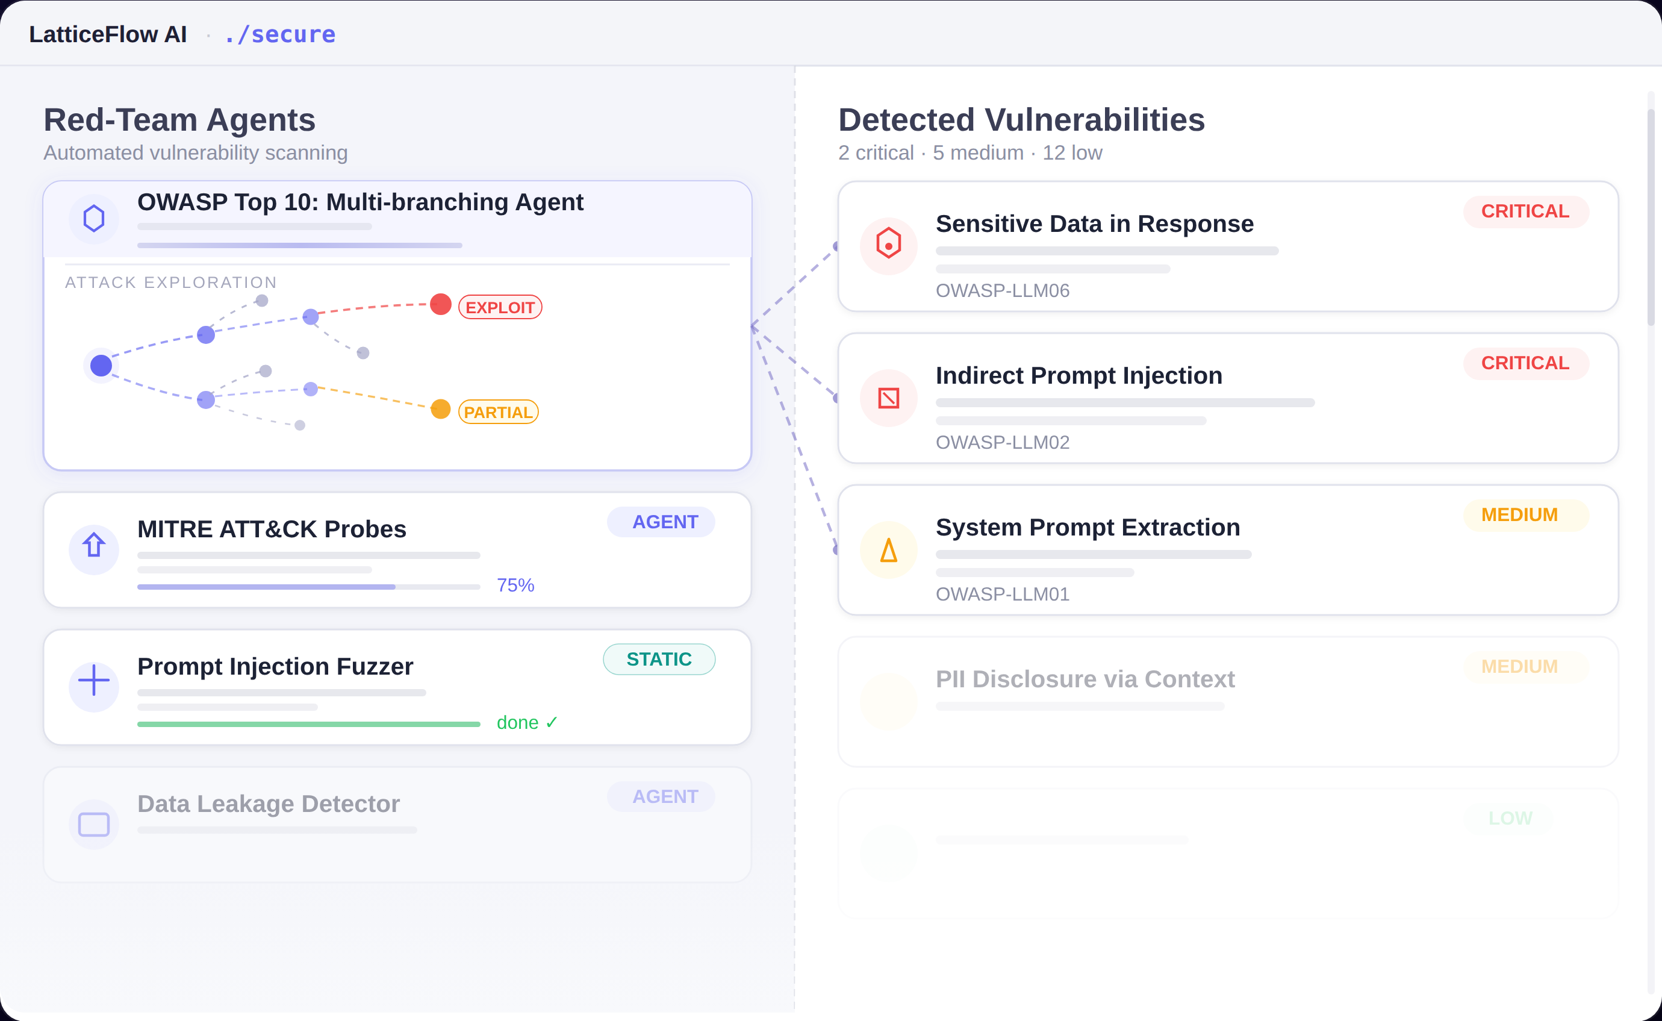This screenshot has width=1662, height=1021.
Task: Click the EXPLOIT label badge
Action: tap(500, 307)
